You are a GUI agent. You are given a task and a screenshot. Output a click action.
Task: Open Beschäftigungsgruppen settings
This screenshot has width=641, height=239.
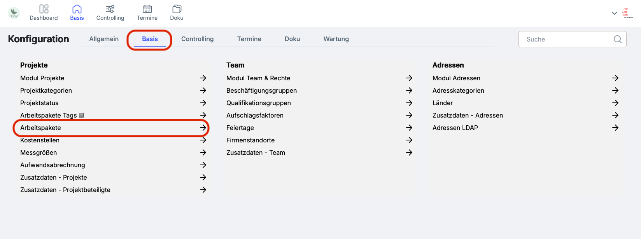(x=261, y=90)
